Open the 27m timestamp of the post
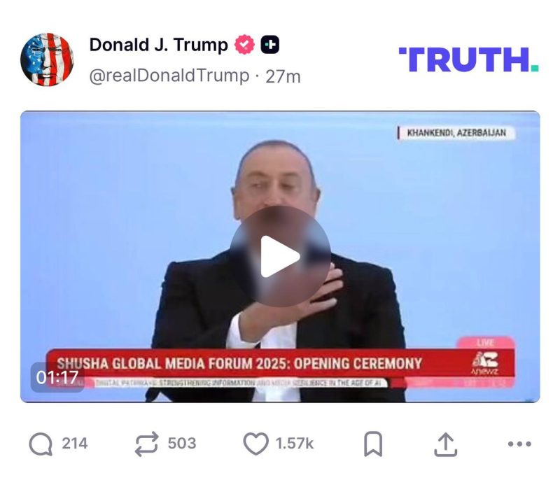Viewport: 560px width, 480px height. click(x=283, y=77)
